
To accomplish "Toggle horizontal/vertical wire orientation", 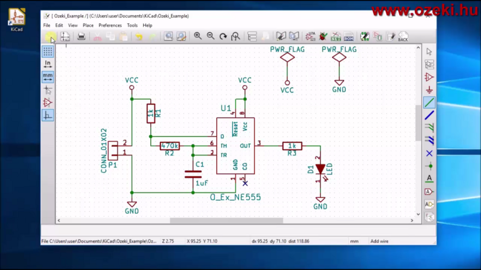I will [x=48, y=115].
